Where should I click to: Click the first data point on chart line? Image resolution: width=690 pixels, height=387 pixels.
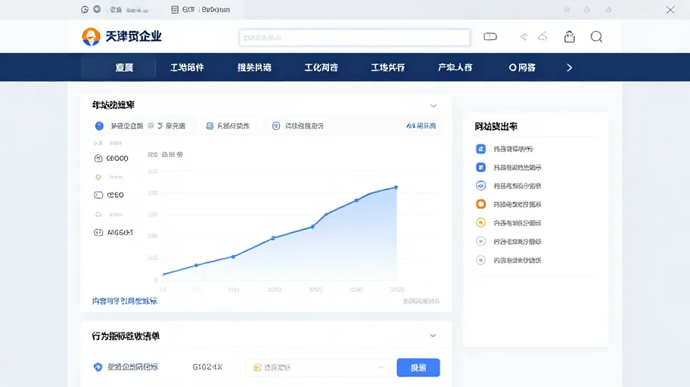coord(163,274)
